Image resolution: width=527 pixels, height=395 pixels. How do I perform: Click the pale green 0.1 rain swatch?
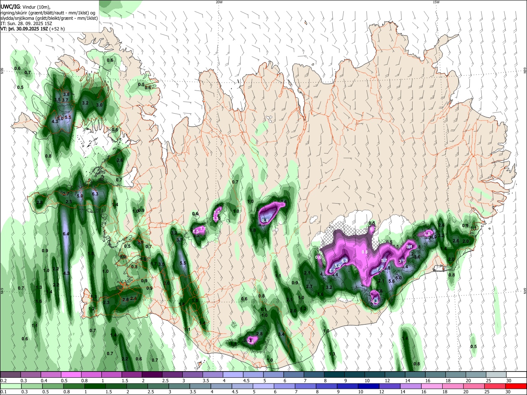12,386
